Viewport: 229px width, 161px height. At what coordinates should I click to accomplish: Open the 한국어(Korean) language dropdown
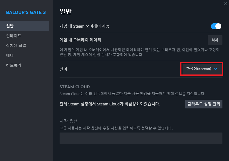point(202,69)
